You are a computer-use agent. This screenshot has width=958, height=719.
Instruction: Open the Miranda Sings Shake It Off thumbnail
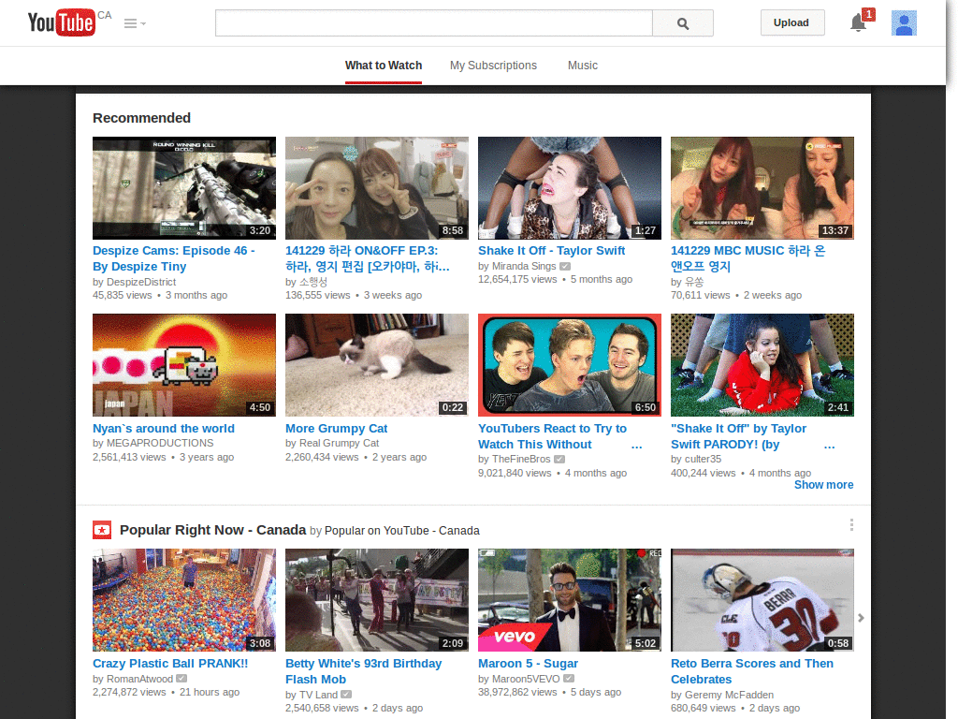(x=570, y=187)
